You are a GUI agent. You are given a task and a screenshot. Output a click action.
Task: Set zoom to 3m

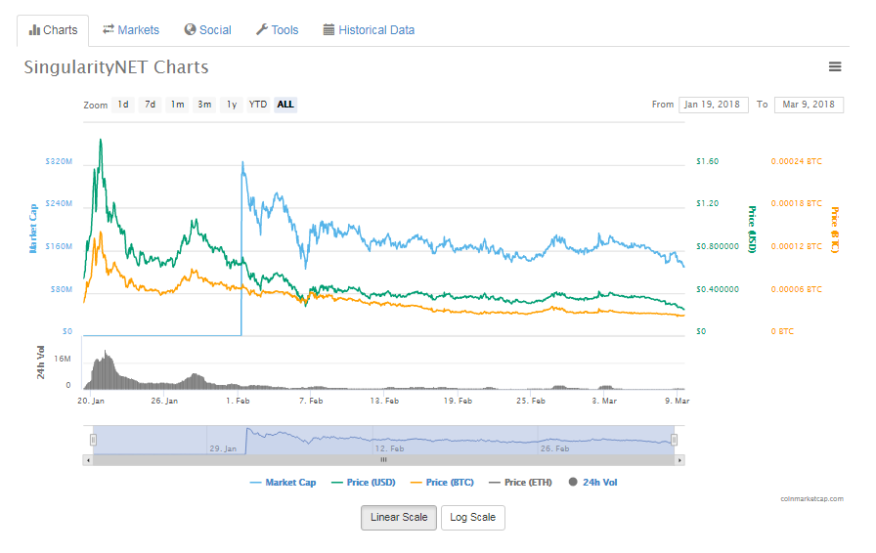pos(204,105)
